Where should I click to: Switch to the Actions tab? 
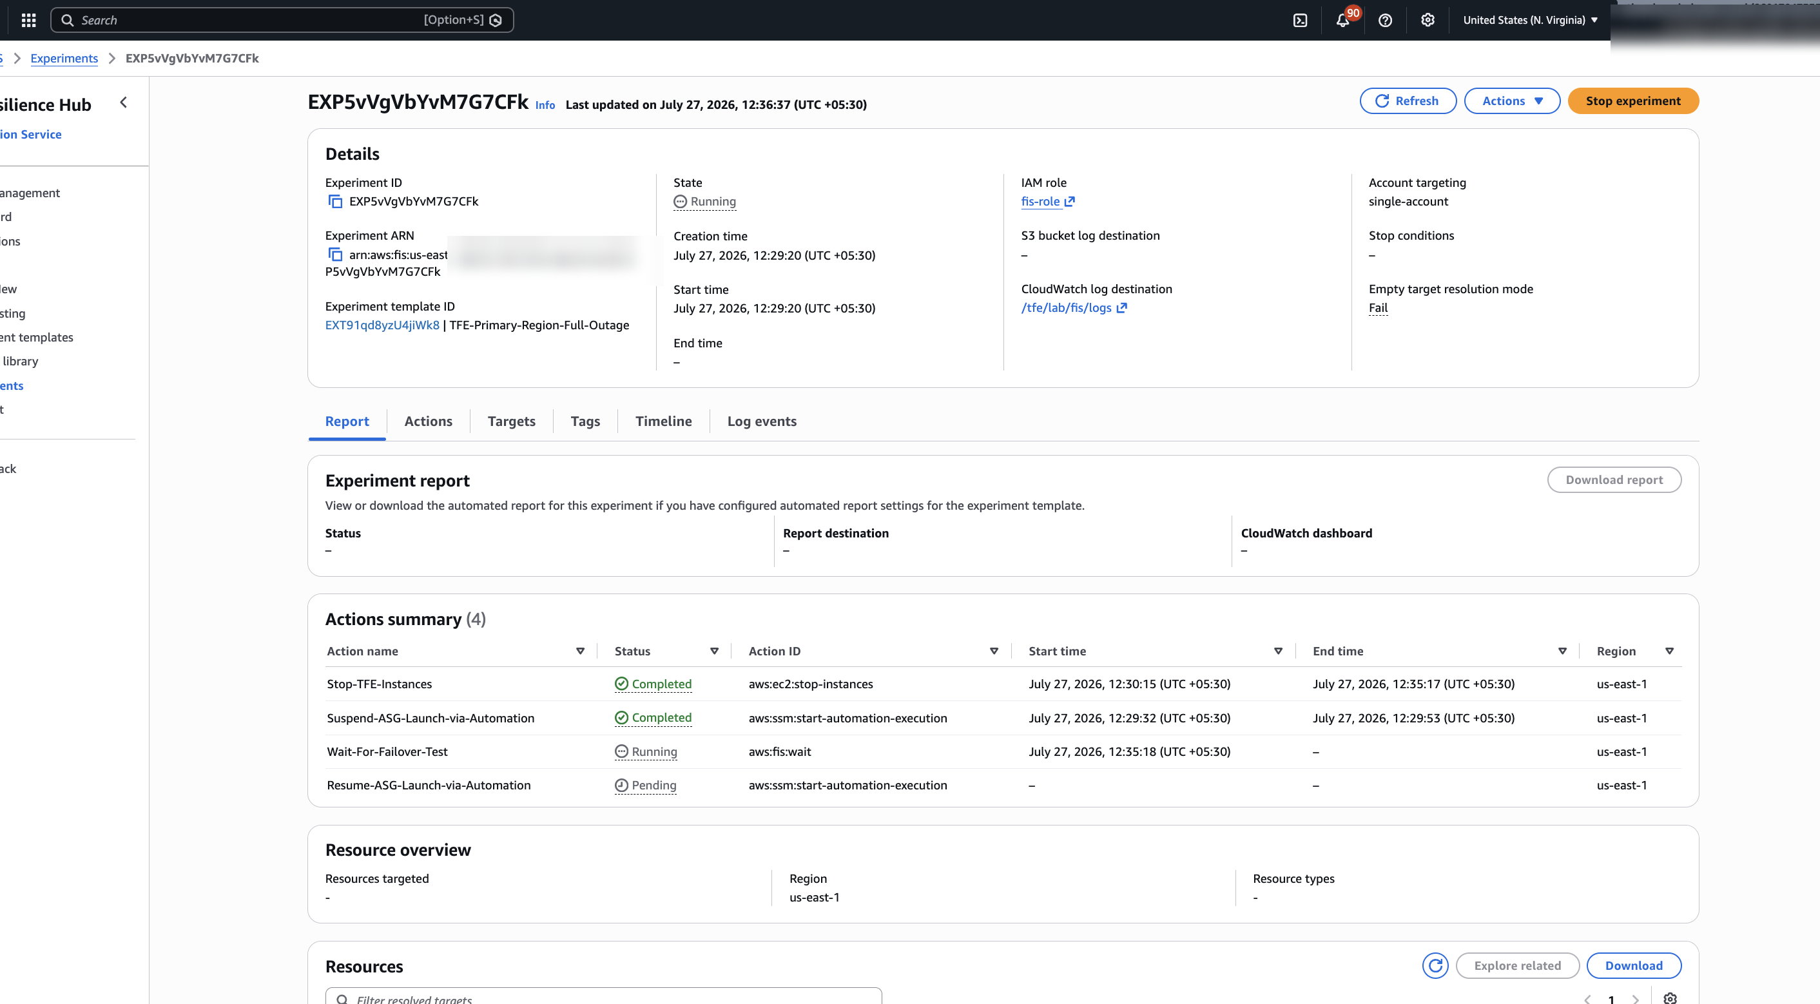tap(428, 421)
